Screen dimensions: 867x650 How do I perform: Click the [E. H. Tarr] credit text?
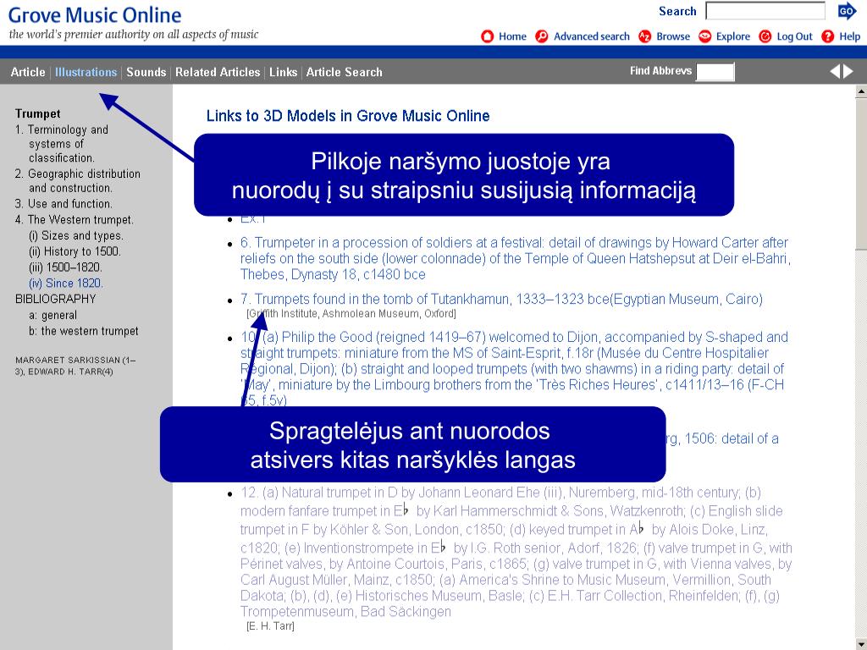tap(270, 626)
